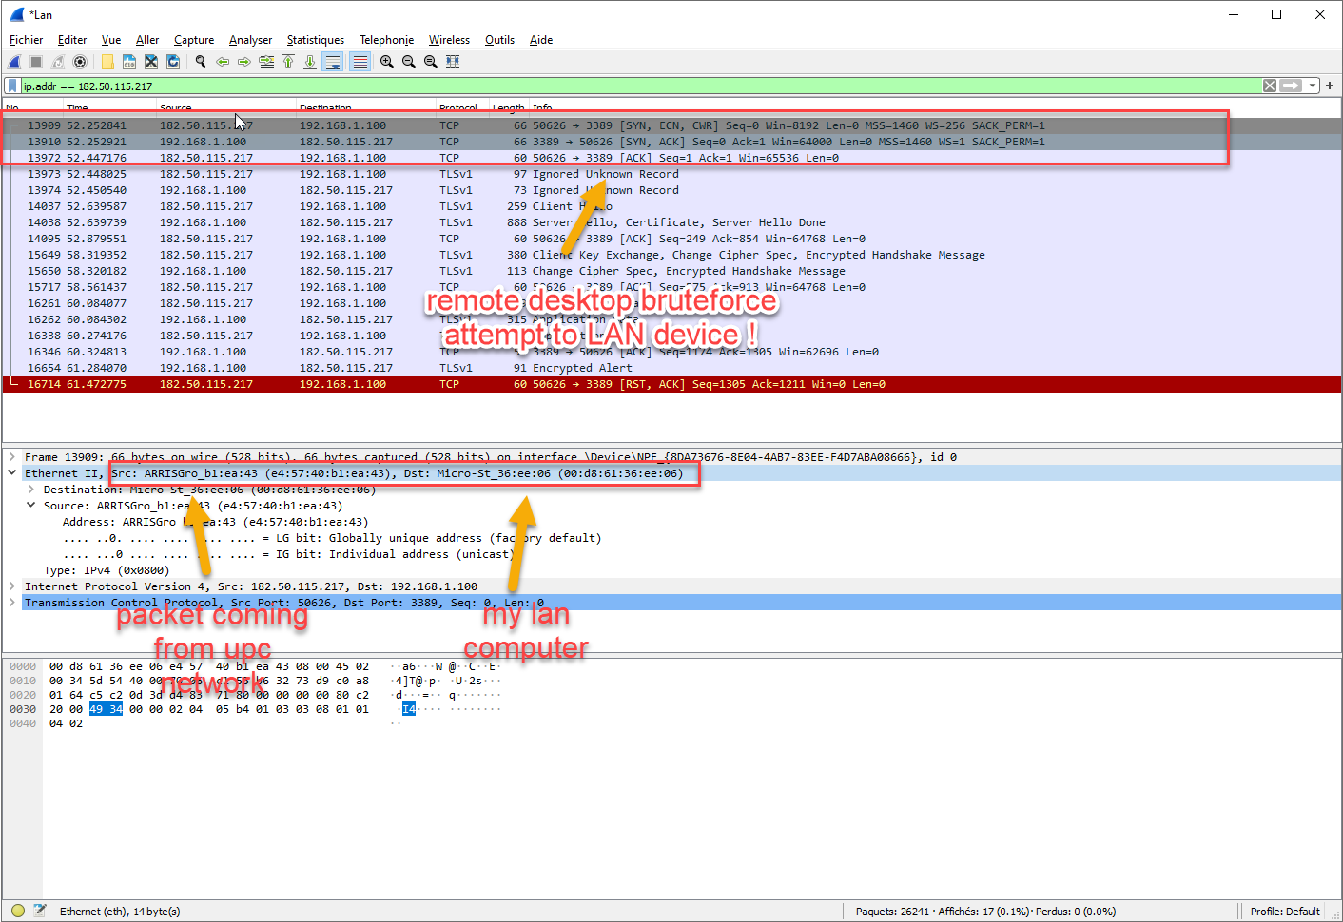Open the Telephonie menu
This screenshot has width=1343, height=922.
(x=386, y=40)
